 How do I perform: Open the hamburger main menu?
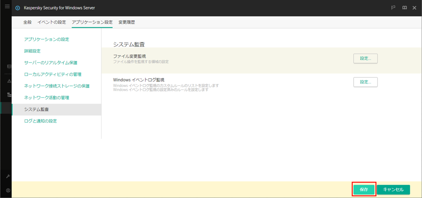click(7, 6)
